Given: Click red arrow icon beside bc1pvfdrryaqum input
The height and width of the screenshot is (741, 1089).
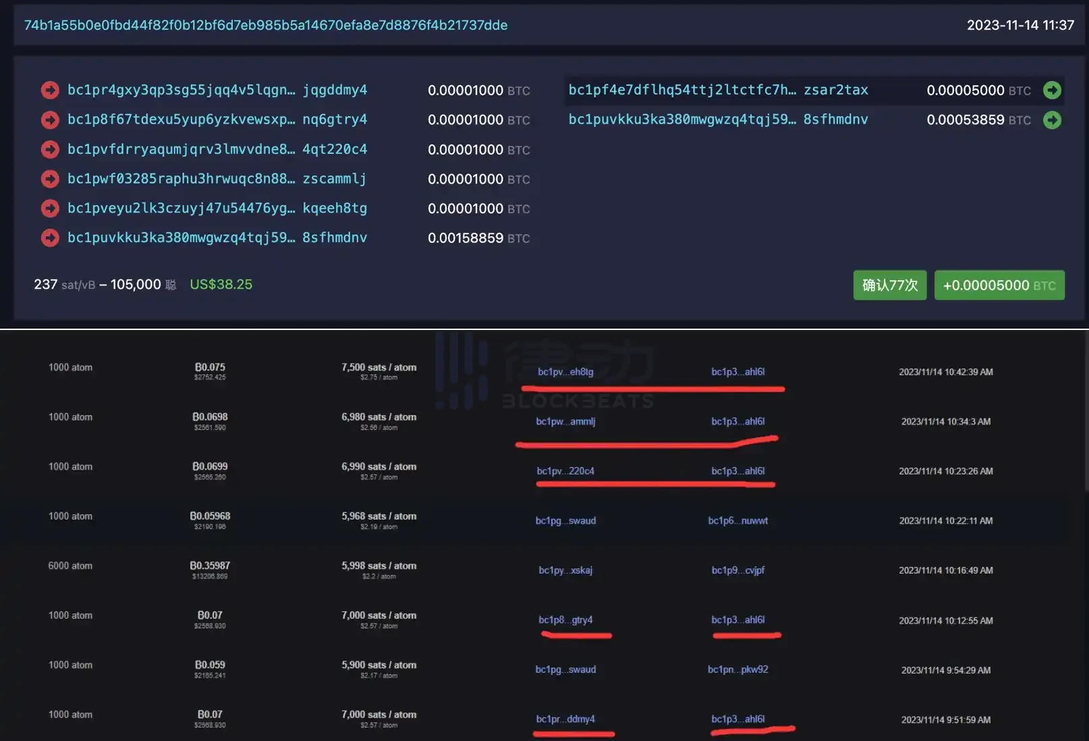Looking at the screenshot, I should pos(50,150).
